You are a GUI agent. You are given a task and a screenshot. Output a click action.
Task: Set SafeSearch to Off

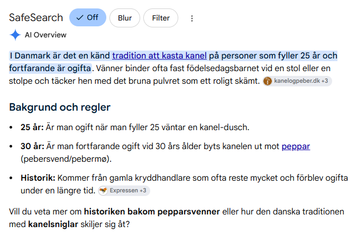tap(88, 18)
